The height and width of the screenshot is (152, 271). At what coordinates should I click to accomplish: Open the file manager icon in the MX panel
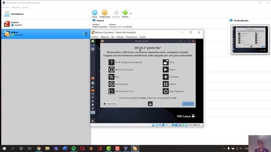coord(93,83)
